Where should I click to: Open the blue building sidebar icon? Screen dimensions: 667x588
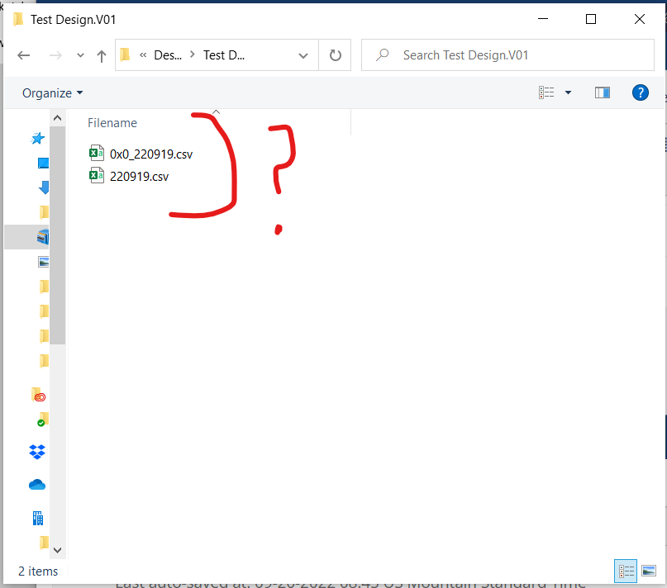click(38, 518)
